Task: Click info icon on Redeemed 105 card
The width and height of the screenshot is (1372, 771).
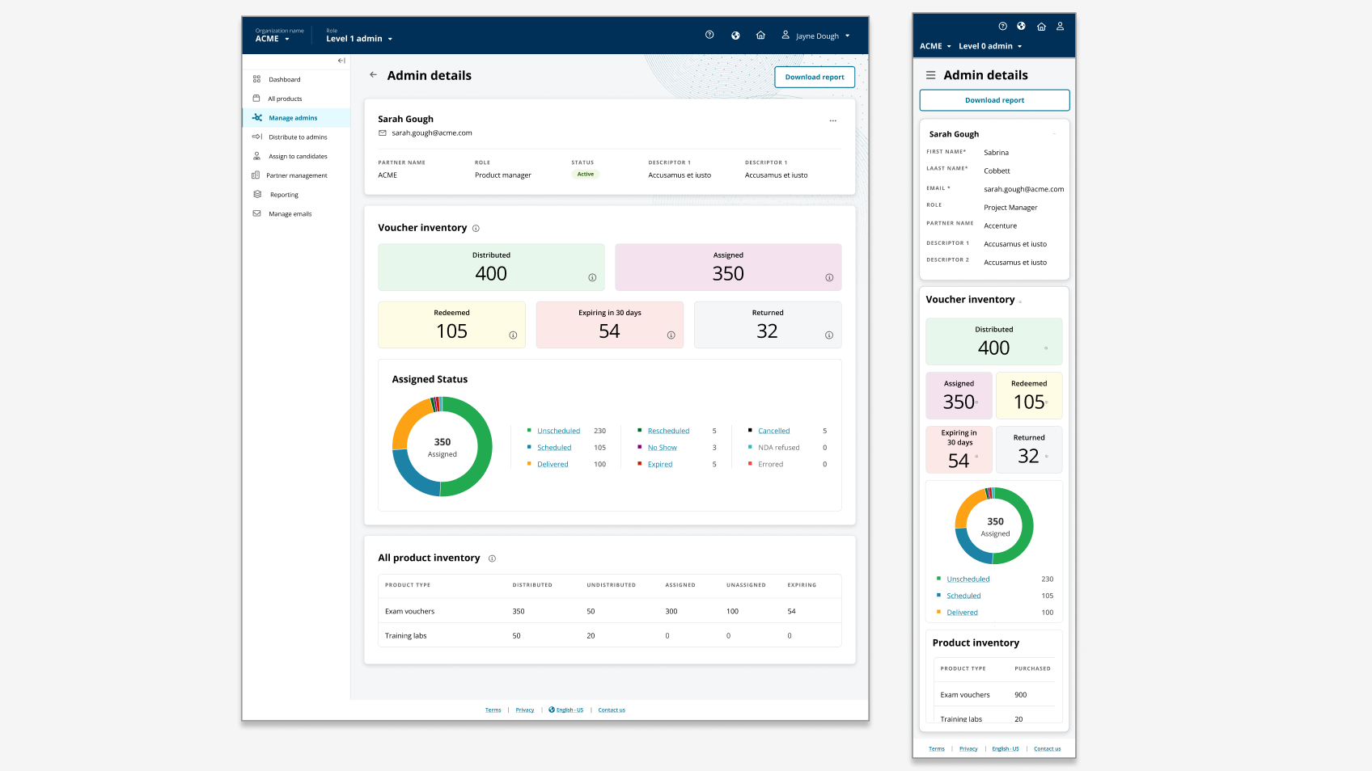Action: (513, 335)
